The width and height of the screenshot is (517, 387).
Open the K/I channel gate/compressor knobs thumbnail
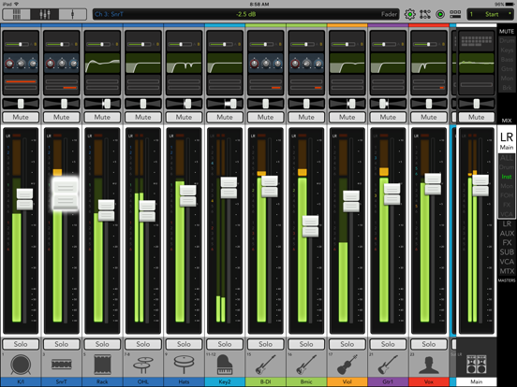click(21, 63)
